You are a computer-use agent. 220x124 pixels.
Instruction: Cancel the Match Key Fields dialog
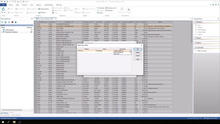coord(137,56)
